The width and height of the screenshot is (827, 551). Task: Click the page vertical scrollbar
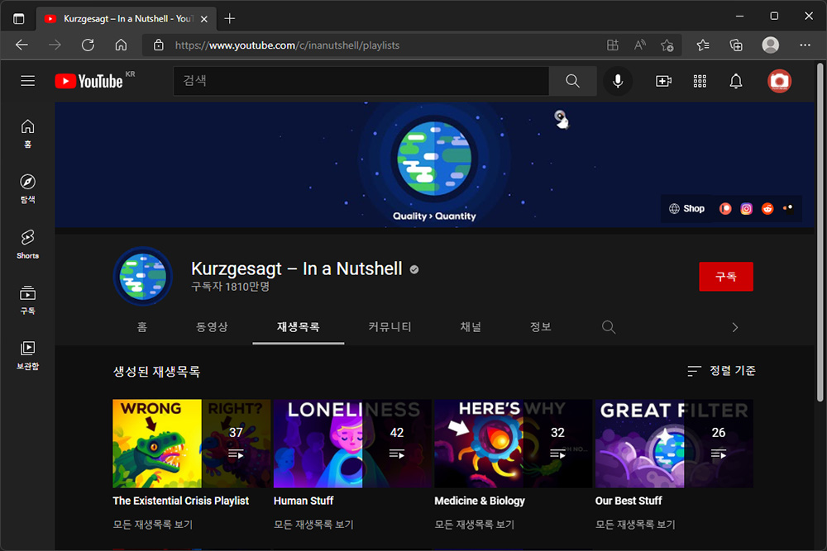(820, 232)
